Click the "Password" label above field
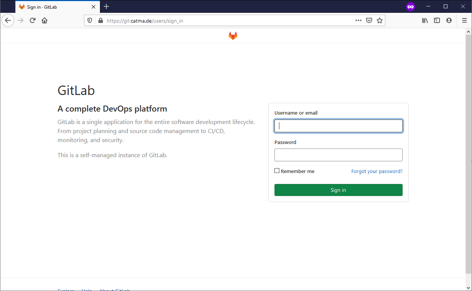Image resolution: width=472 pixels, height=291 pixels. [285, 142]
